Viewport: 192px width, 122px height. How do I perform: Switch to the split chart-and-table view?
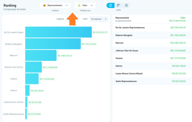click(110, 5)
